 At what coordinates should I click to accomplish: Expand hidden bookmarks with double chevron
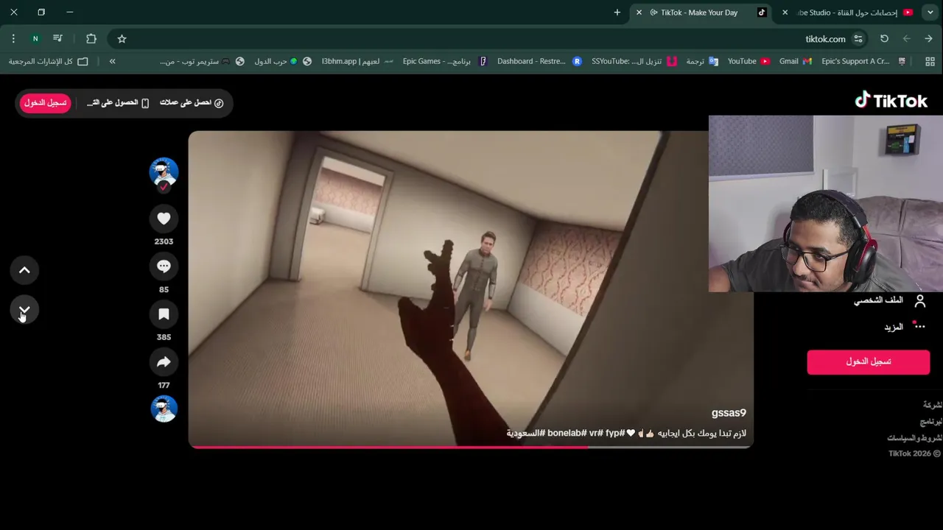(112, 62)
